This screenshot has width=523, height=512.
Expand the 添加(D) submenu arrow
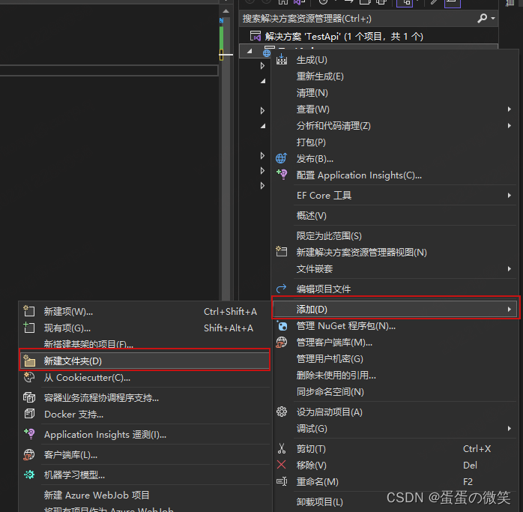tap(509, 310)
